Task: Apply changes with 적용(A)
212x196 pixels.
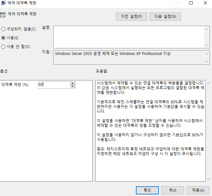Action: pyautogui.click(x=198, y=190)
